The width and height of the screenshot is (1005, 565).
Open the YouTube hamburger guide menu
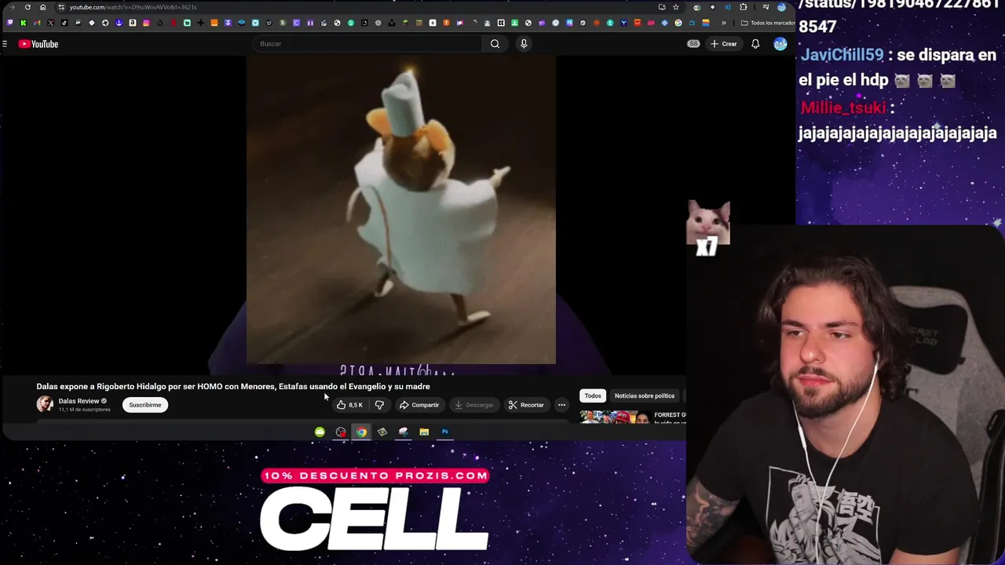pyautogui.click(x=5, y=44)
